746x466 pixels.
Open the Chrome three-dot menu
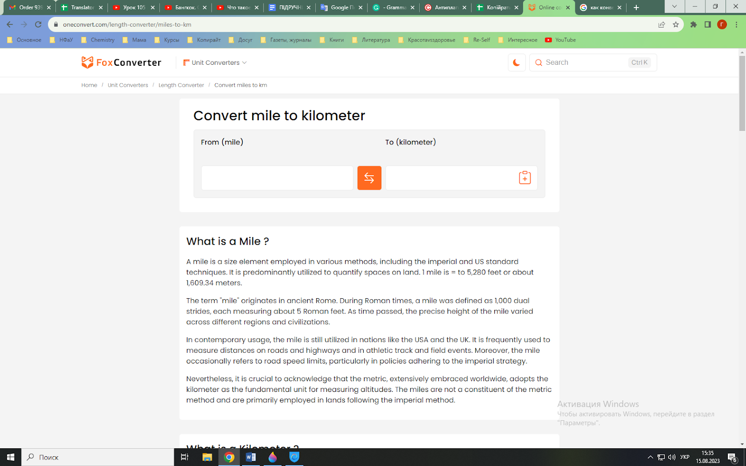point(736,24)
